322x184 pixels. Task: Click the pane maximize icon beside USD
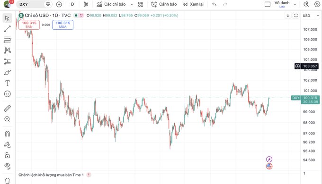click(296, 16)
